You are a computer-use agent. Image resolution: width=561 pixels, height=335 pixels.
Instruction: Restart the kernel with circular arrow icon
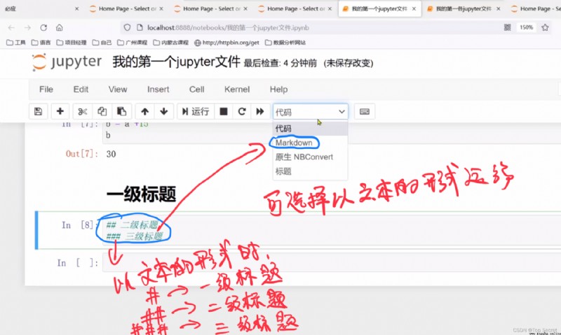pos(242,112)
